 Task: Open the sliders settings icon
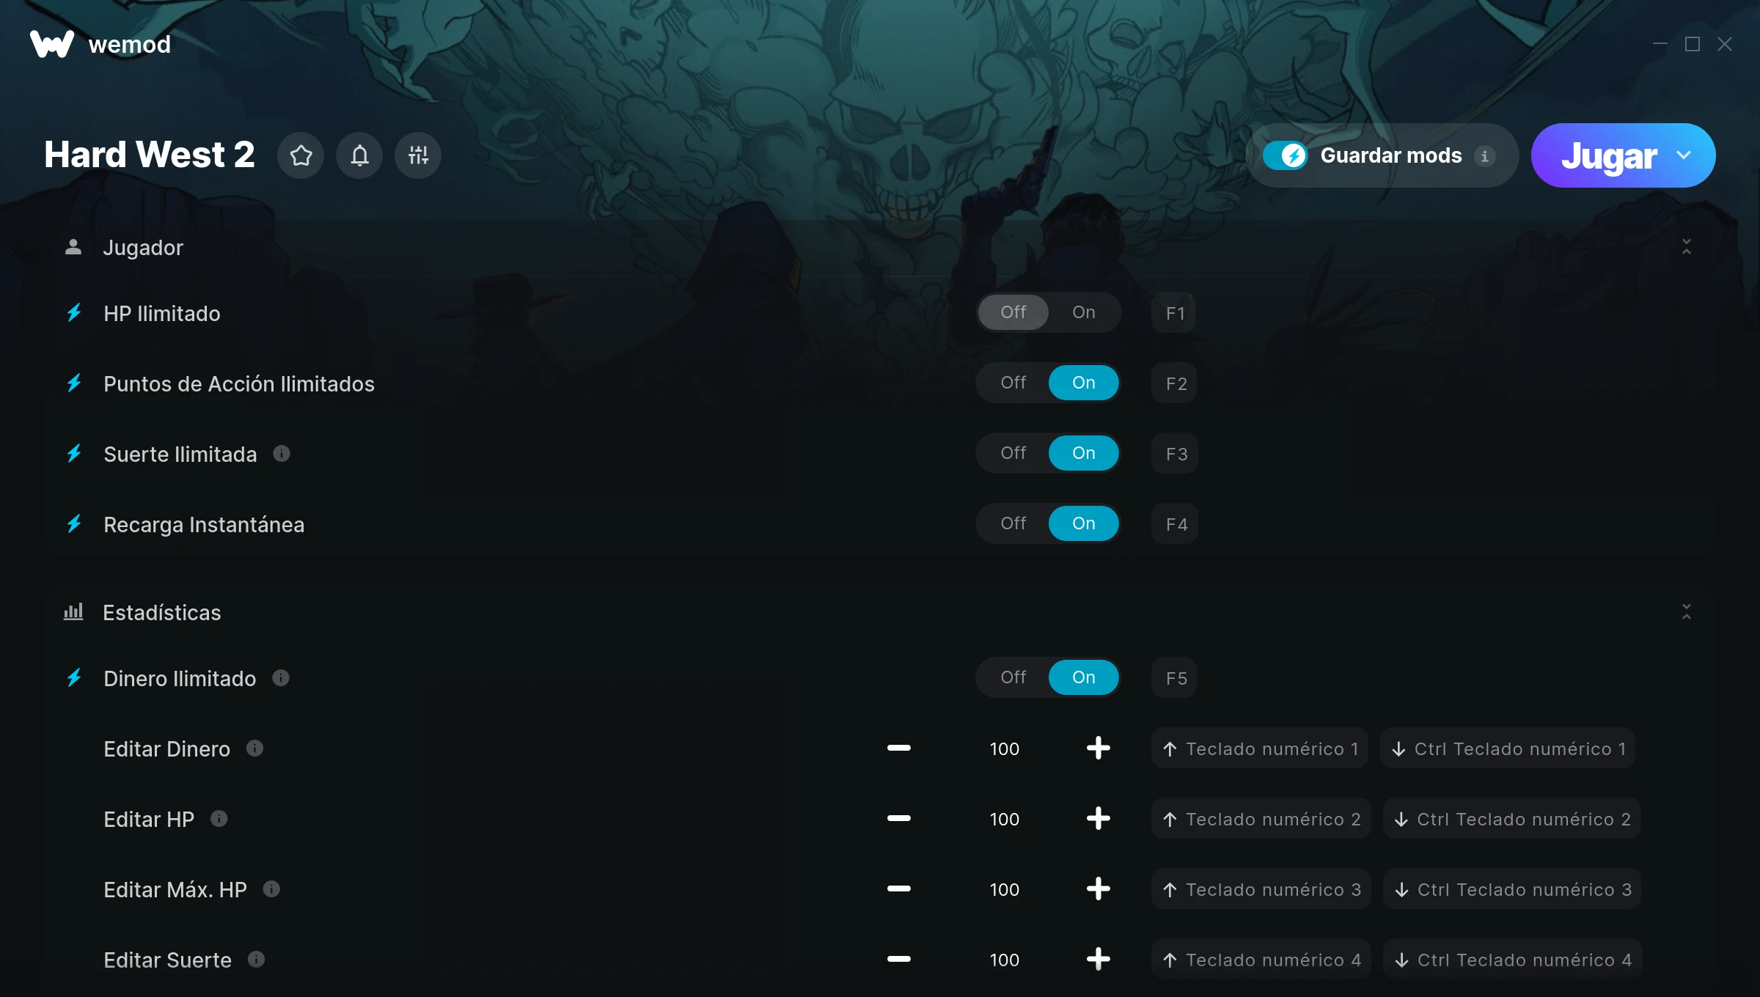point(418,155)
